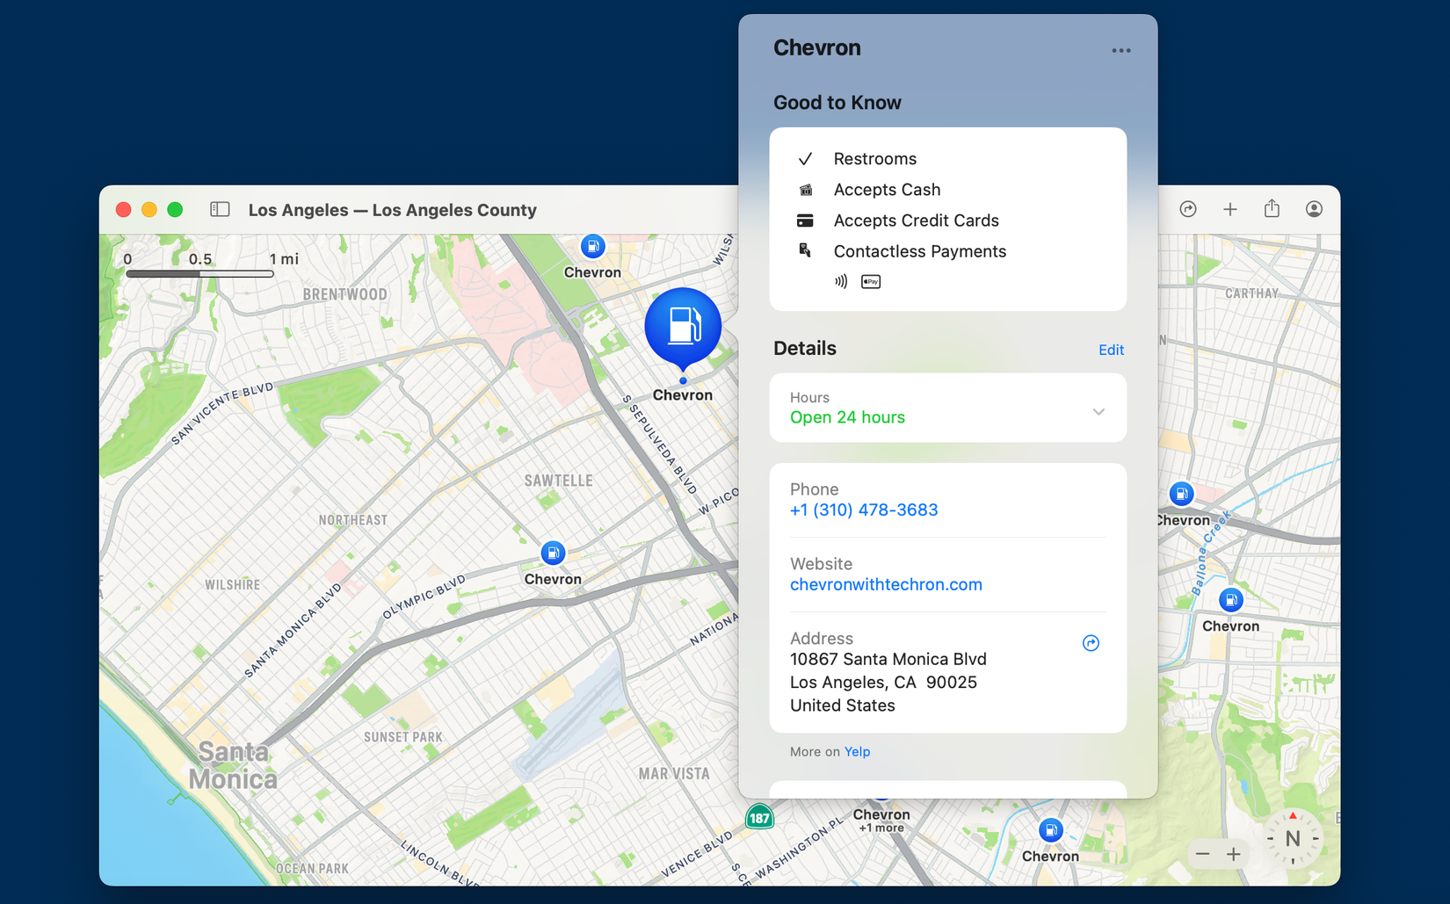Select the Chevron +1 more cluster pin

pyautogui.click(x=881, y=809)
